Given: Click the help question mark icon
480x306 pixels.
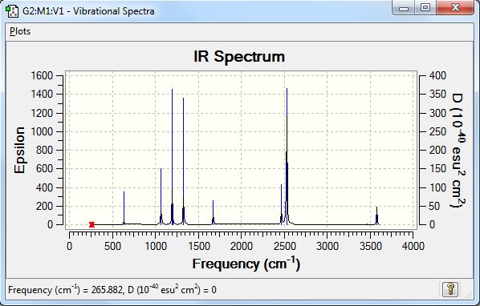Looking at the screenshot, I should coord(450,289).
